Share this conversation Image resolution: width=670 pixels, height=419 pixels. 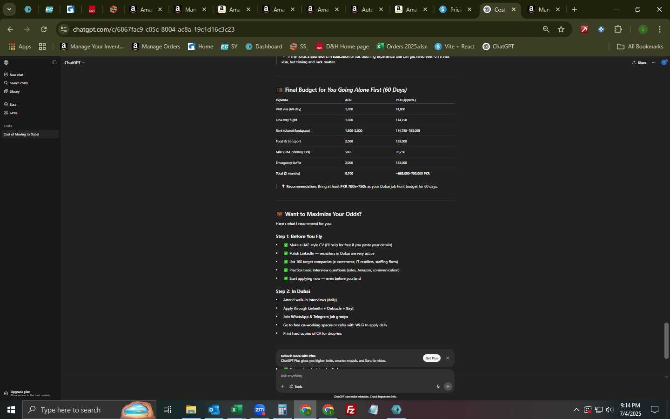click(x=639, y=62)
